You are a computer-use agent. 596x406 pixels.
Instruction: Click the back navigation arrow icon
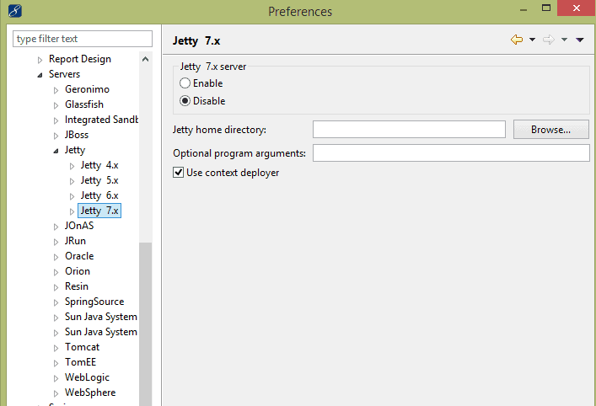click(x=517, y=40)
